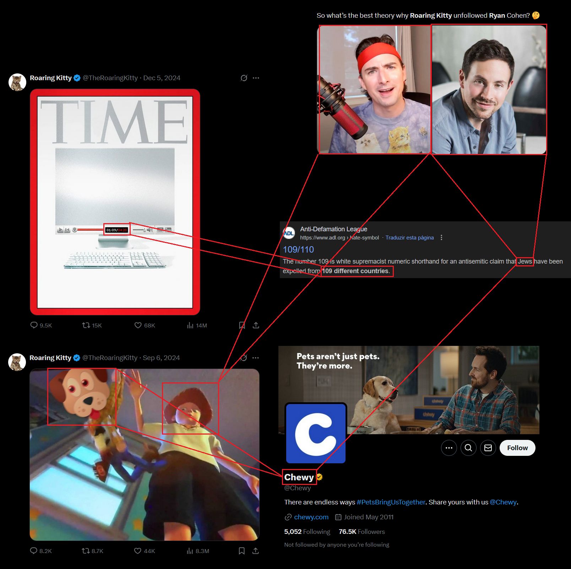571x569 pixels.
Task: Click the adl.org hate-symbol URL
Action: [339, 238]
